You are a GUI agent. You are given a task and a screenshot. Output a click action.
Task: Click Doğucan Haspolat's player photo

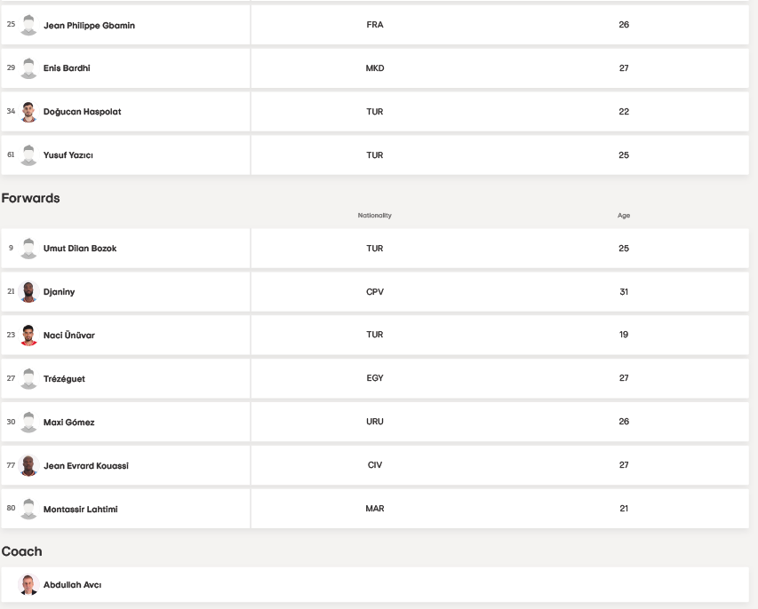28,112
